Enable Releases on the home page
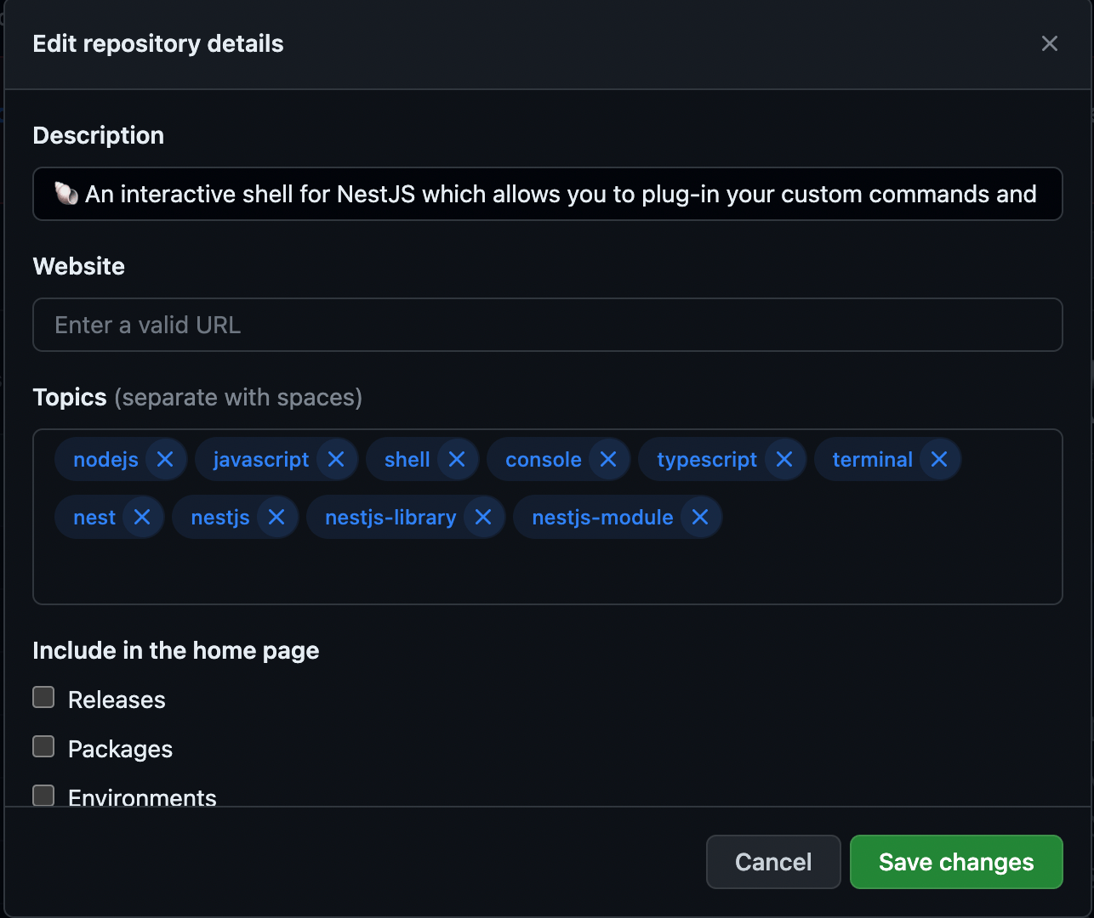1094x918 pixels. click(43, 696)
